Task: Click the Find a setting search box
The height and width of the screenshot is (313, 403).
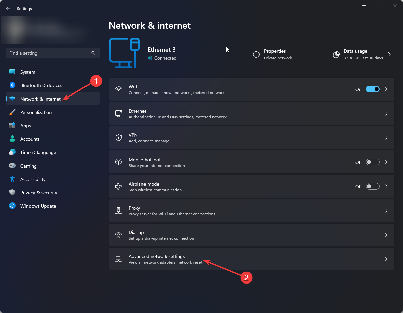Action: [x=49, y=53]
